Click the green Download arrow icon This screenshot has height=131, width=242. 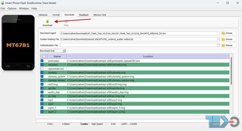tap(47, 21)
